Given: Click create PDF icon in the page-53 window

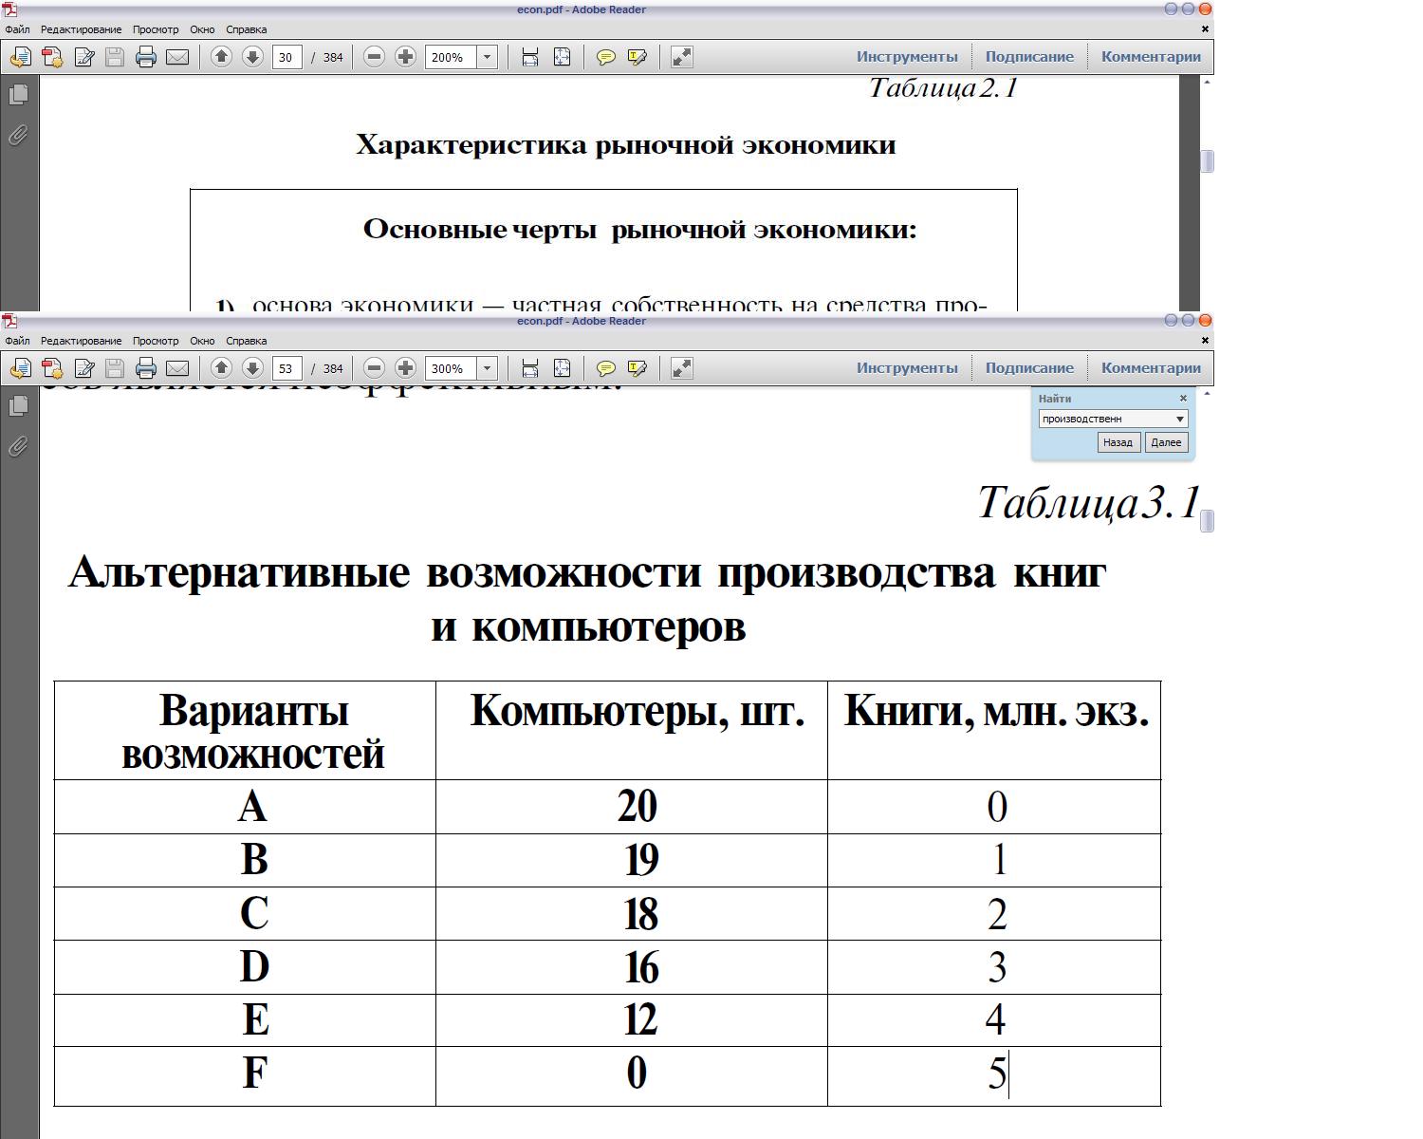Looking at the screenshot, I should (52, 368).
